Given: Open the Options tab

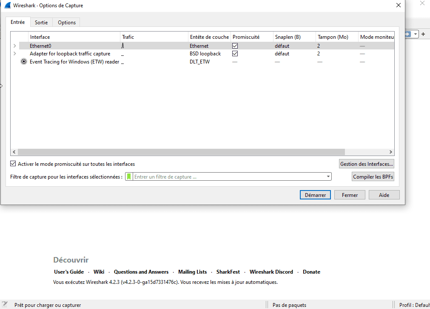Looking at the screenshot, I should (x=67, y=23).
